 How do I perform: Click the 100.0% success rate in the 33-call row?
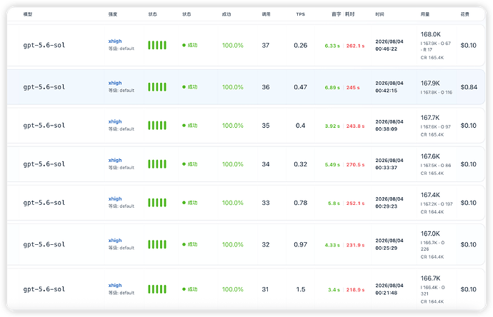[233, 203]
